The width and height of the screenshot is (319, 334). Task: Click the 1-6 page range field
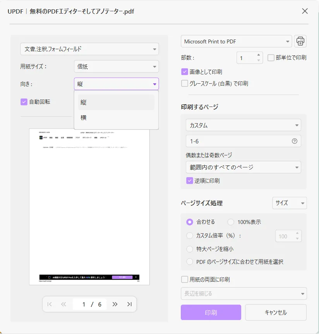[244, 141]
